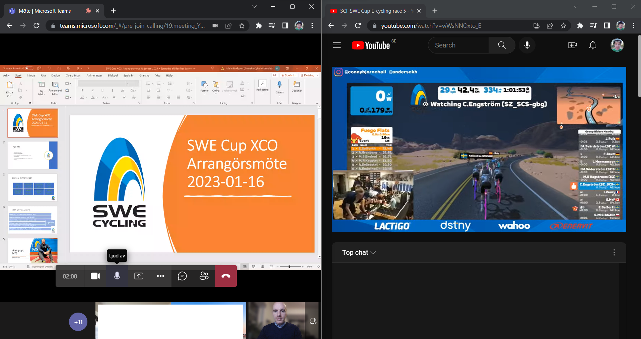Open the Teams share content tray
The height and width of the screenshot is (339, 641).
click(x=139, y=276)
